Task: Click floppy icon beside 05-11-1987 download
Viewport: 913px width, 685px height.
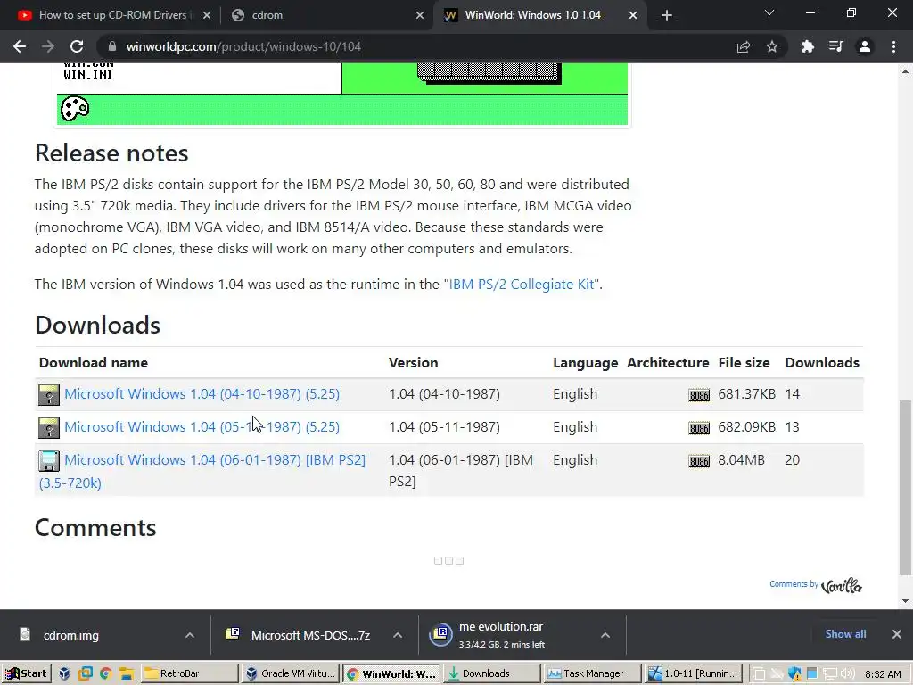Action: [49, 428]
